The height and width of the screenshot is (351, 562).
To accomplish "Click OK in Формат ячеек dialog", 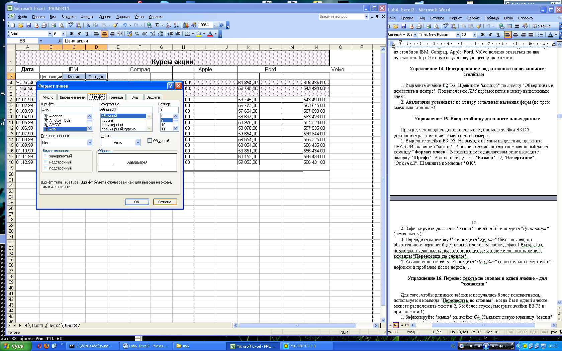I will tap(137, 202).
